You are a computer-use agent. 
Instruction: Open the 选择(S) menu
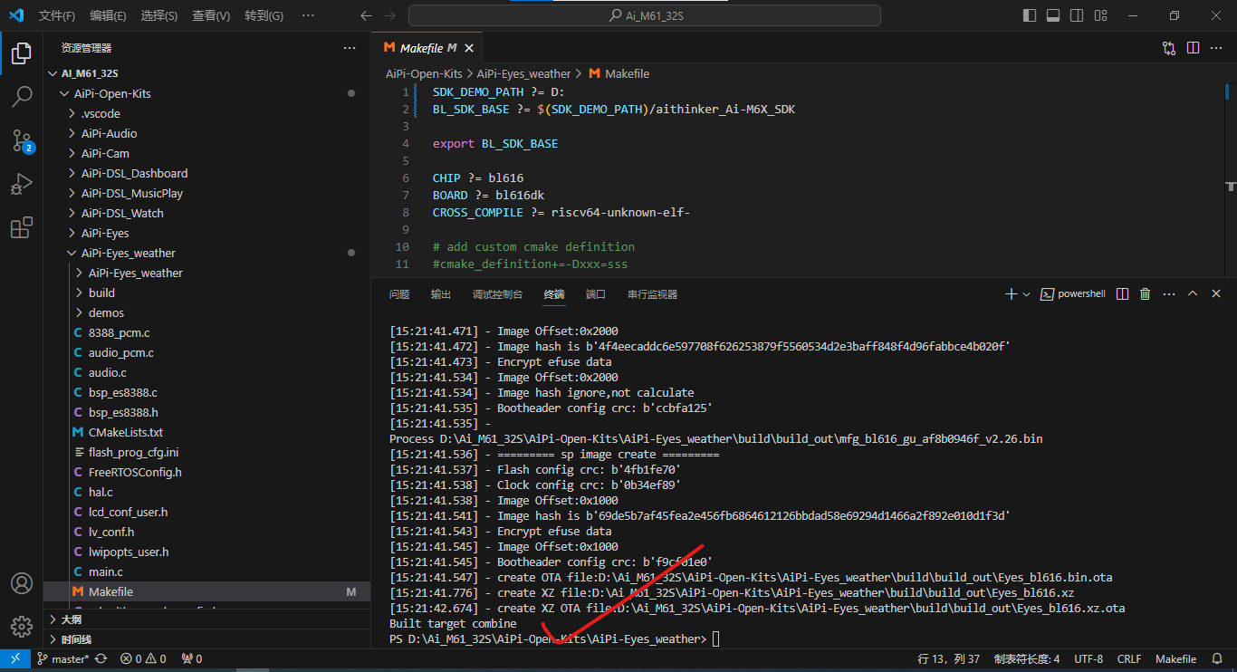(x=159, y=15)
